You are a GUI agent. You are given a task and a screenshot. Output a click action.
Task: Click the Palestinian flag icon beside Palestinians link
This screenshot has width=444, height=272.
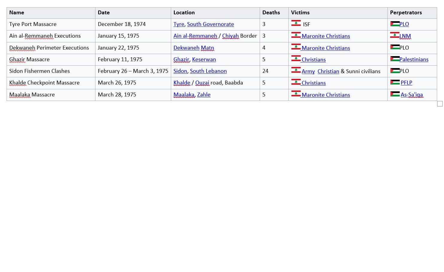(x=395, y=59)
